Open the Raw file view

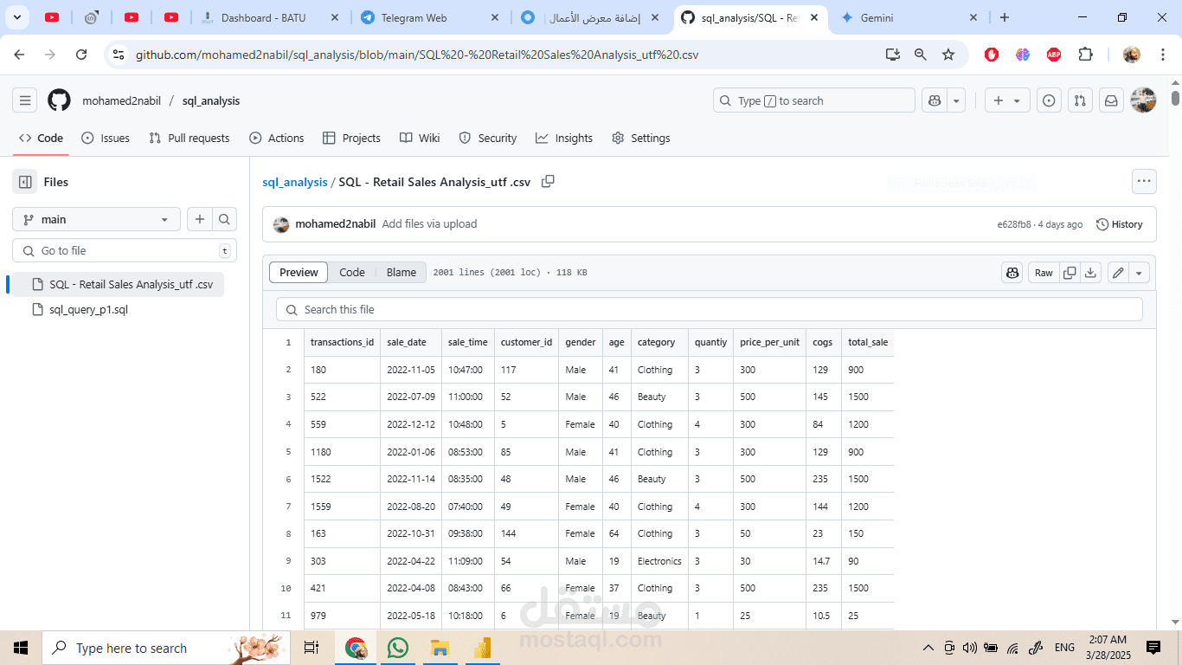(1044, 273)
